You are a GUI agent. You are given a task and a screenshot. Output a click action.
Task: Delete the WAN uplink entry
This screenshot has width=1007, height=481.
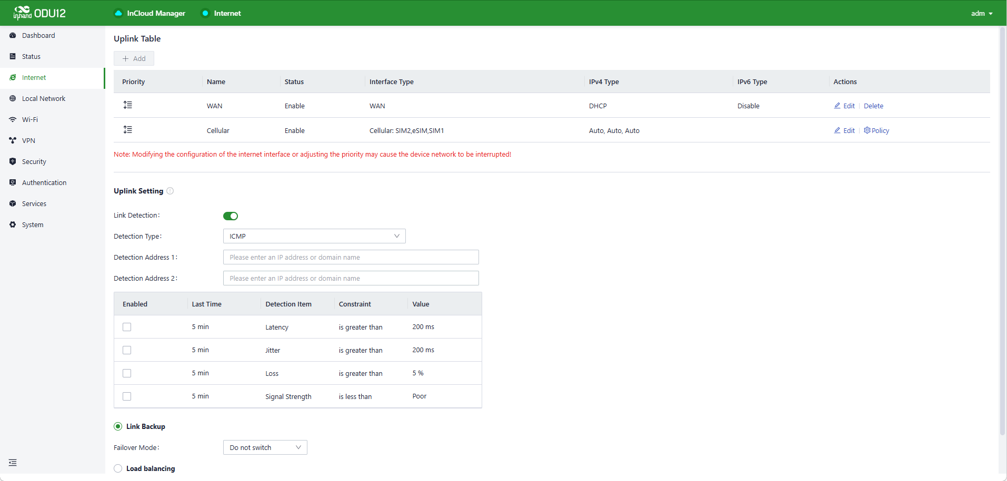coord(873,106)
